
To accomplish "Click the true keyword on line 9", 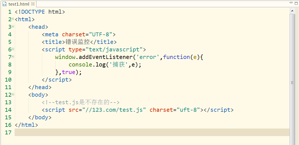I will coord(69,72).
